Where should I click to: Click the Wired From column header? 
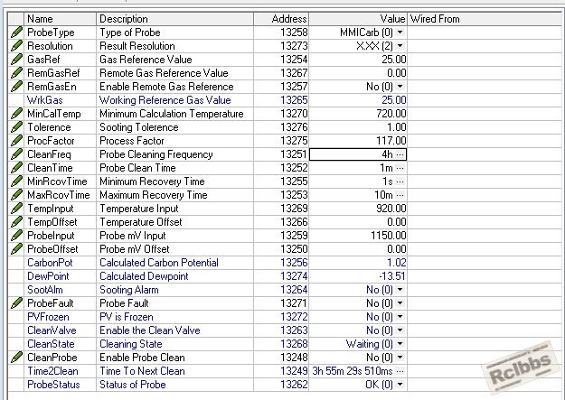485,19
